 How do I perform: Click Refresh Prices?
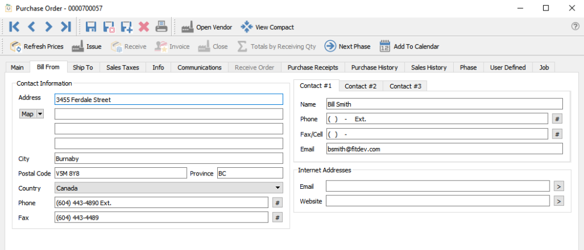pyautogui.click(x=37, y=47)
